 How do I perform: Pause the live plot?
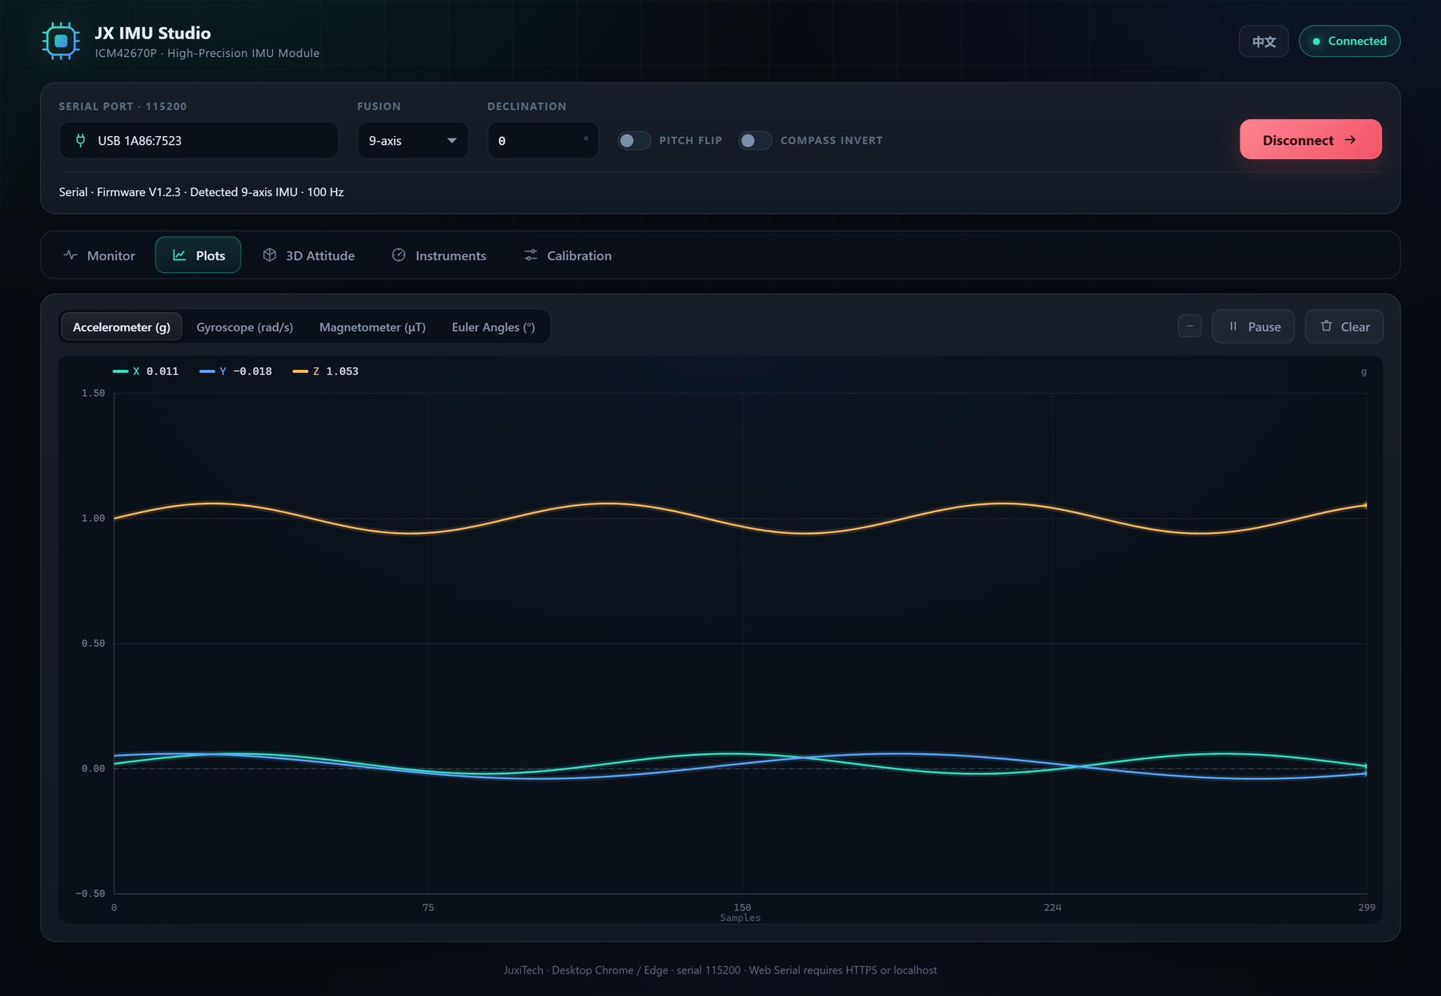pyautogui.click(x=1253, y=326)
